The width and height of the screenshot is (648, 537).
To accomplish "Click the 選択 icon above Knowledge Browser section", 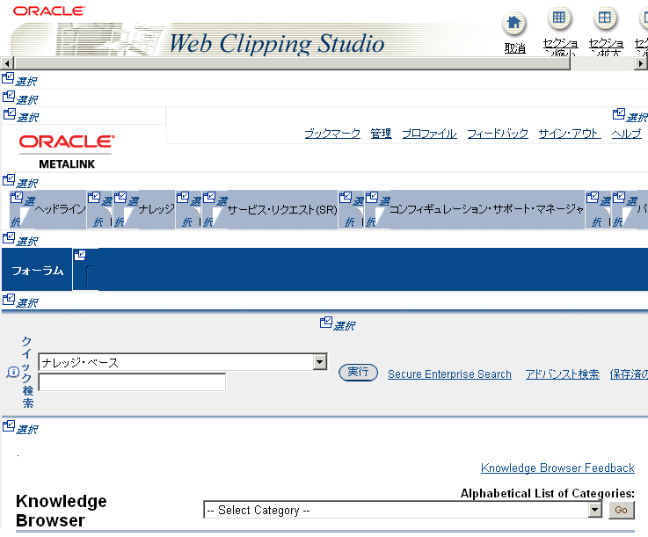I will click(9, 426).
